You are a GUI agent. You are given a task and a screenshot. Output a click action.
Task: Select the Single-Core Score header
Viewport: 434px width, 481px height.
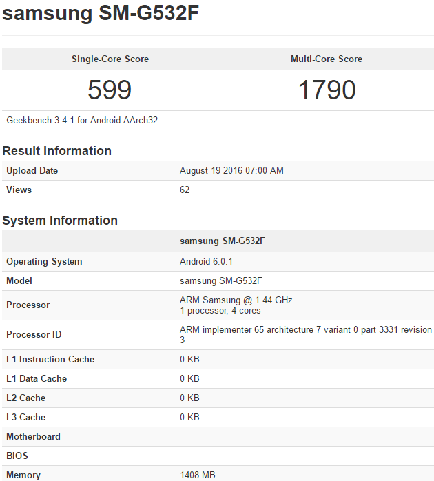point(110,59)
